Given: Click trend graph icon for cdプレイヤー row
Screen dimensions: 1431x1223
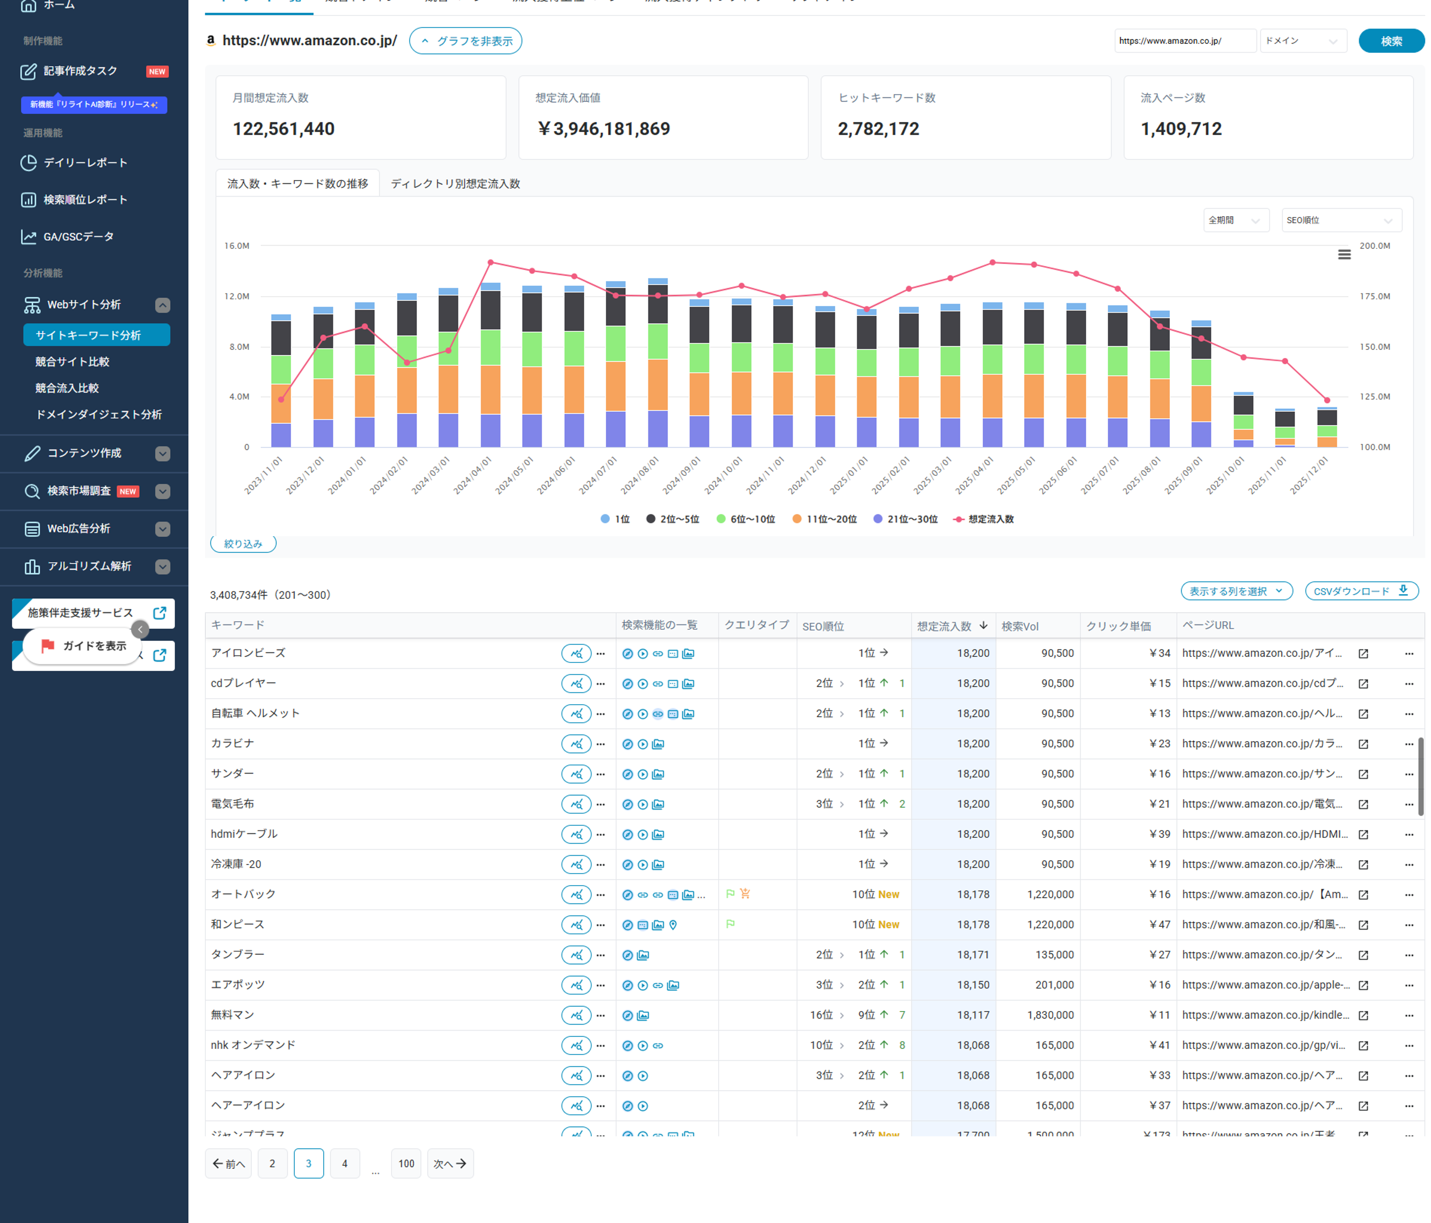Looking at the screenshot, I should pos(576,684).
